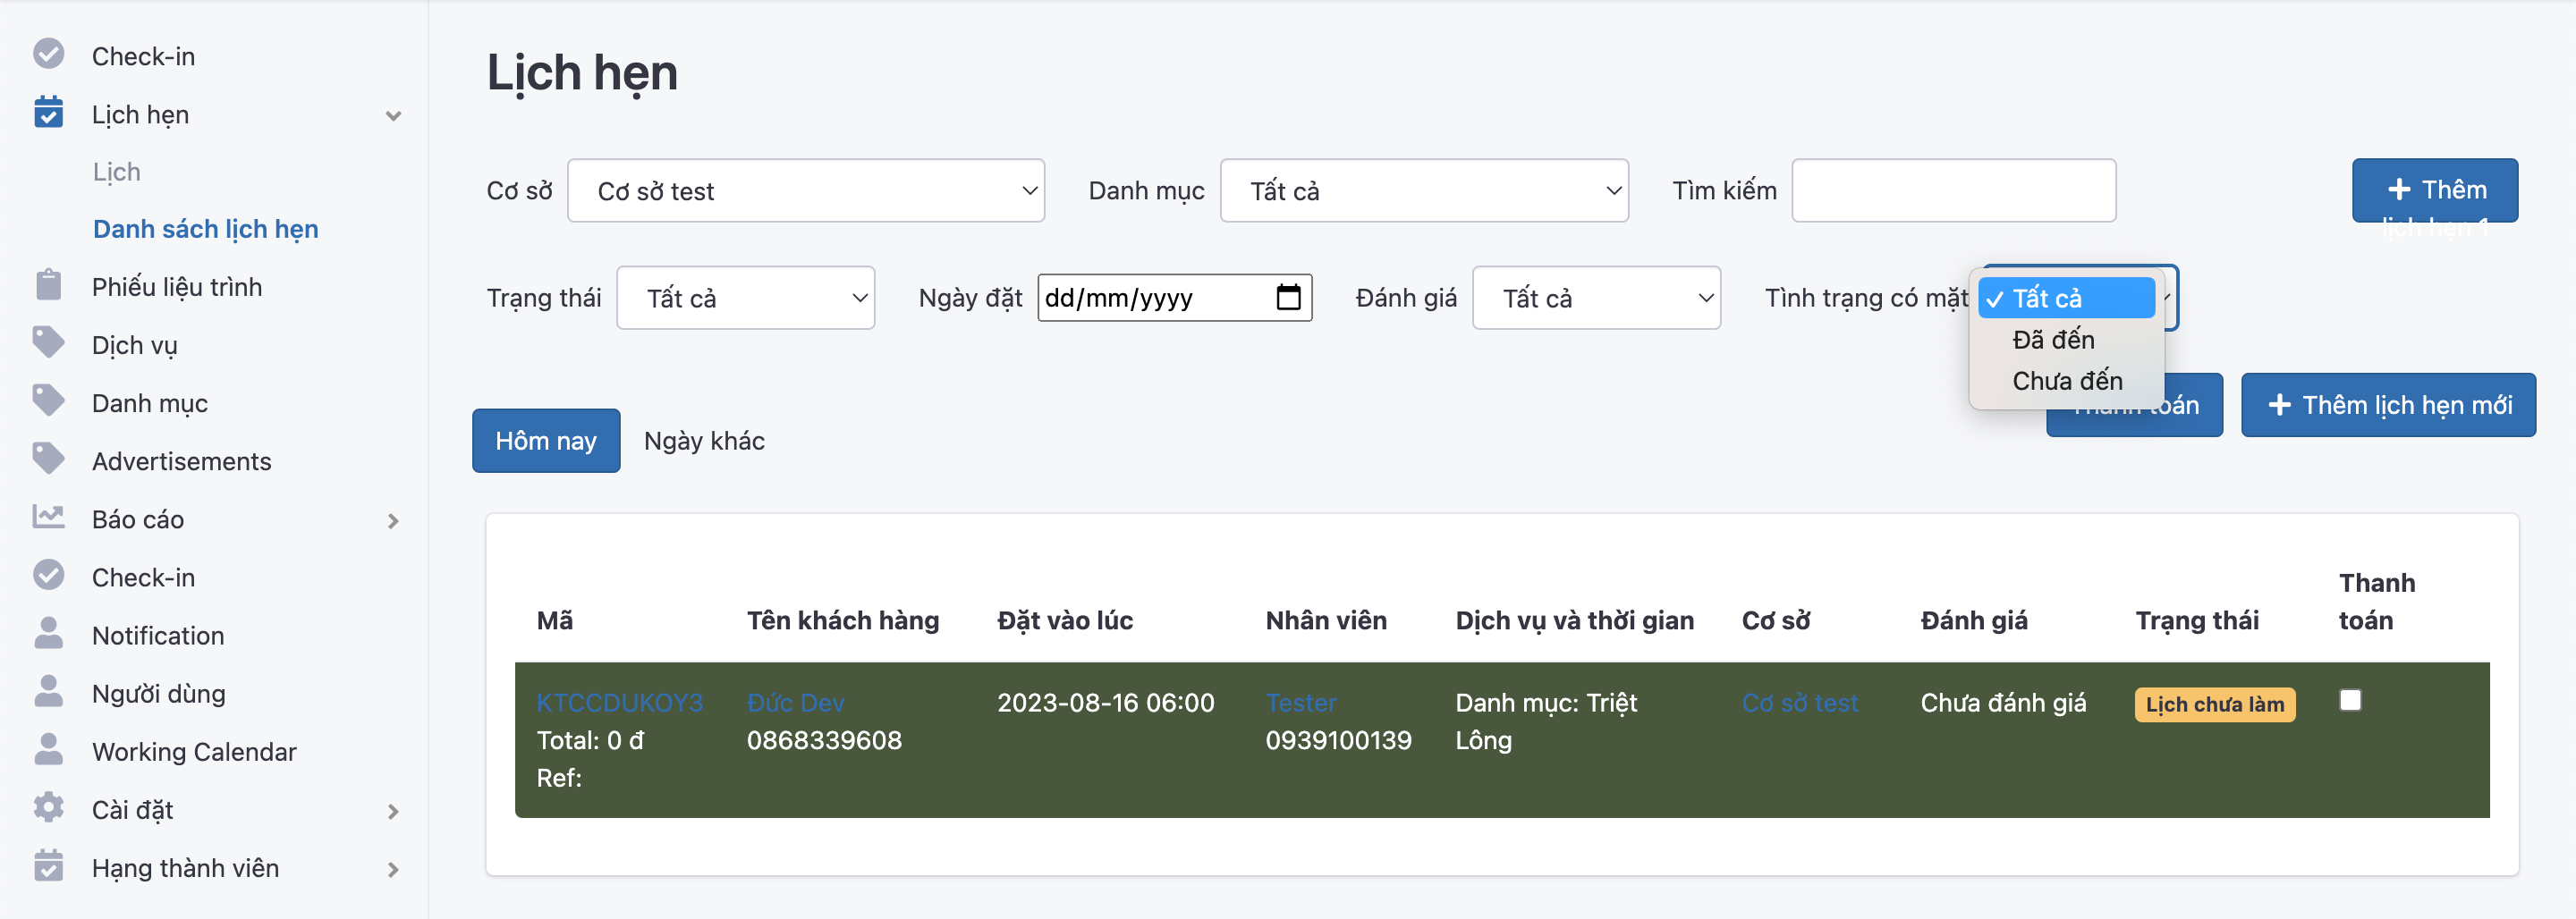2576x919 pixels.
Task: Open the Cơ sở dropdown
Action: [x=805, y=191]
